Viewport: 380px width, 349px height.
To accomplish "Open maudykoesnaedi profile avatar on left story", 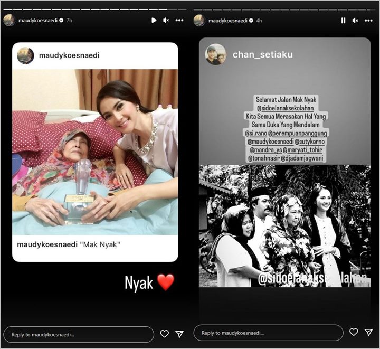I will (x=9, y=20).
